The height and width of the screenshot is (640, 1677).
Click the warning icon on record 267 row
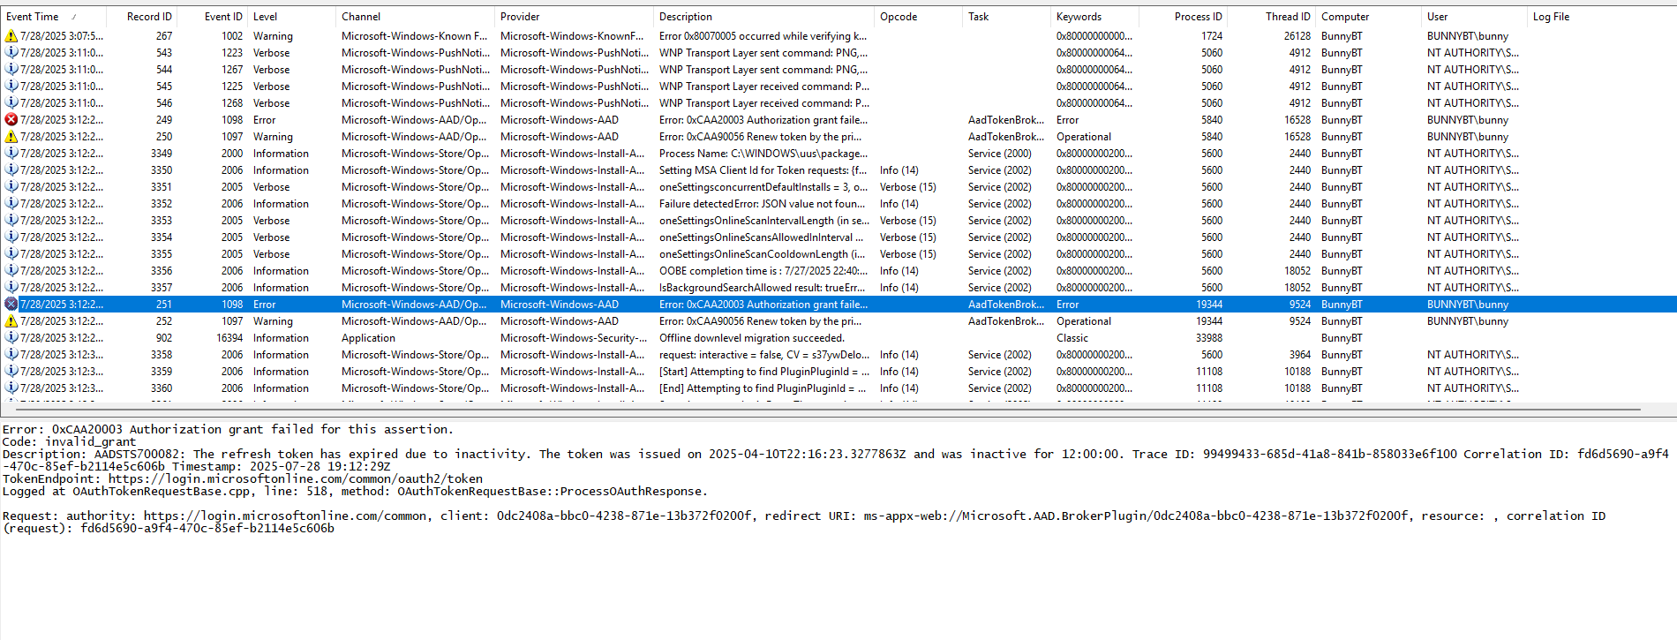(11, 36)
